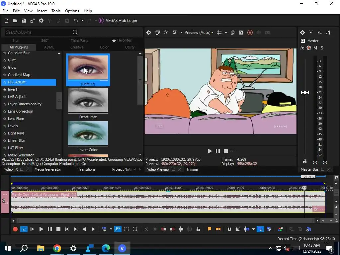Screen dimensions: 340x255
Task: Unfavorite Invert via its filled star
Action: pos(5,90)
